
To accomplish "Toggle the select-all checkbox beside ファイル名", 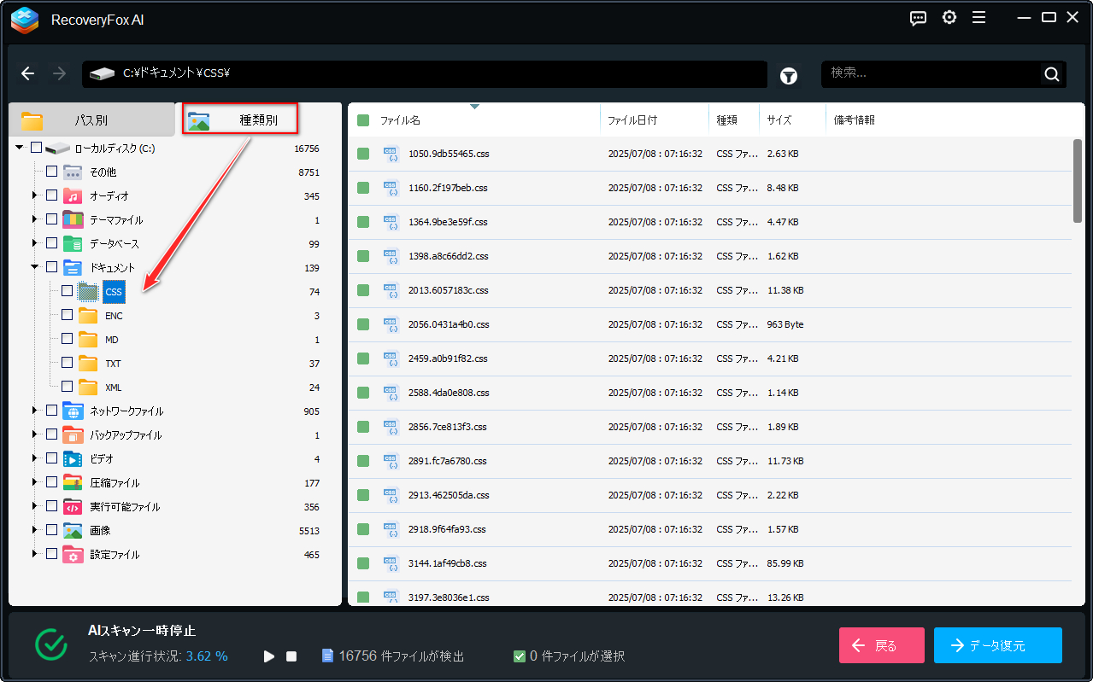I will (x=363, y=120).
